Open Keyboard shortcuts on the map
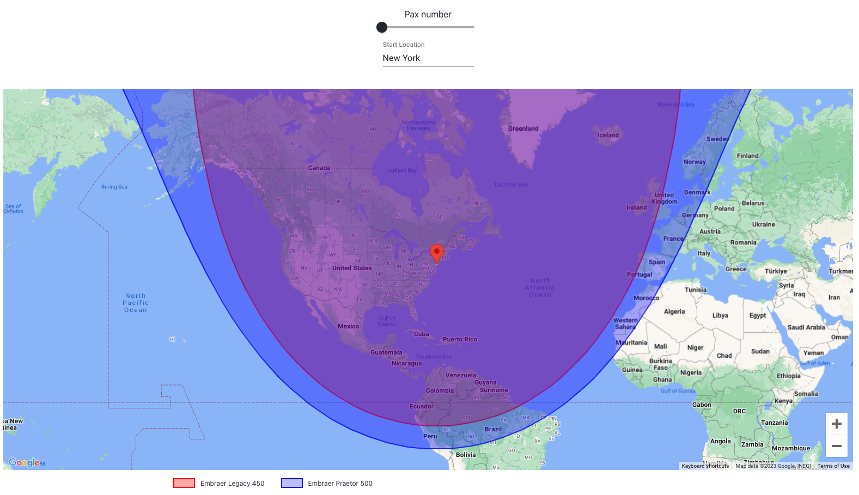Image resolution: width=859 pixels, height=495 pixels. 705,466
